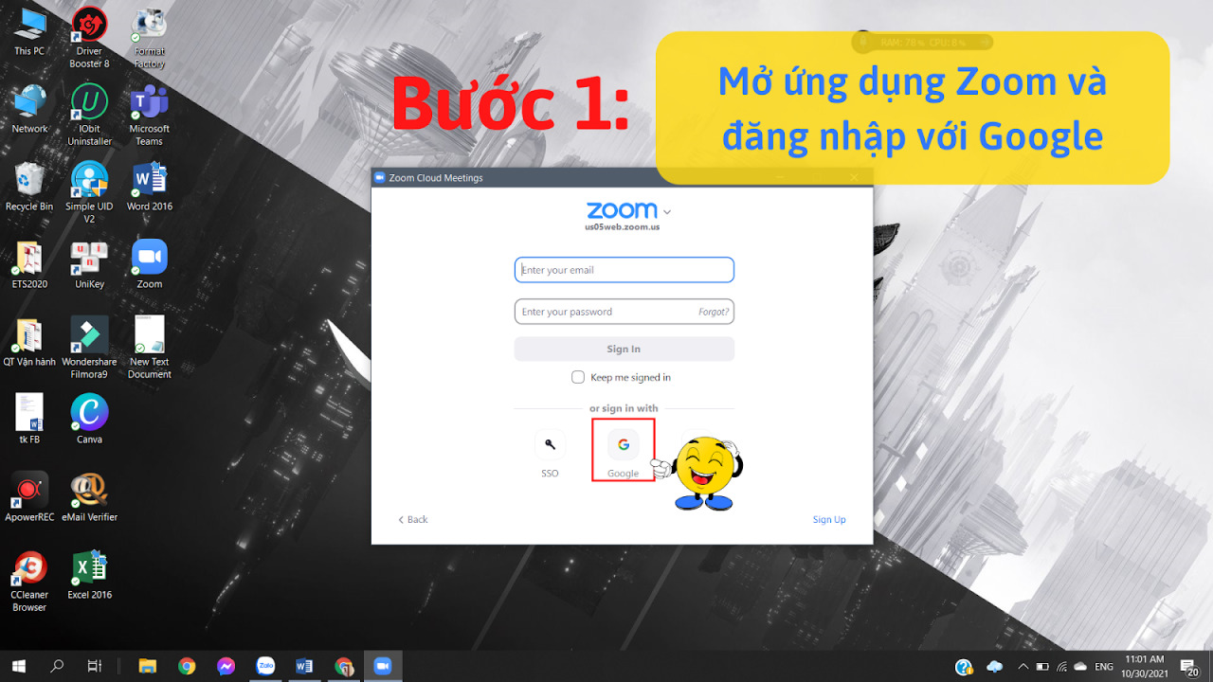The height and width of the screenshot is (682, 1213).
Task: Select the SSO sign-in key icon
Action: coord(550,443)
